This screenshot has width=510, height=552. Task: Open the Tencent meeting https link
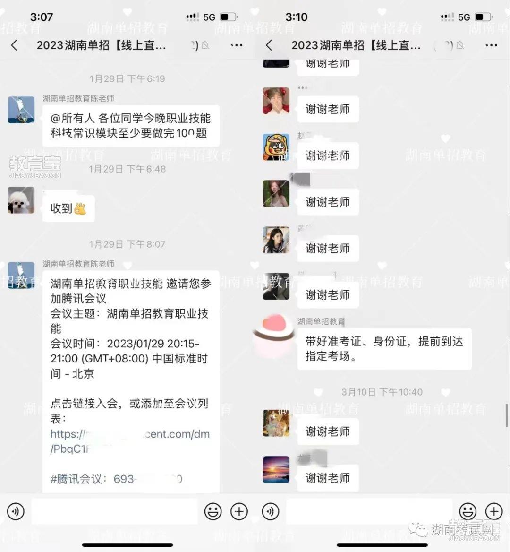pyautogui.click(x=130, y=441)
